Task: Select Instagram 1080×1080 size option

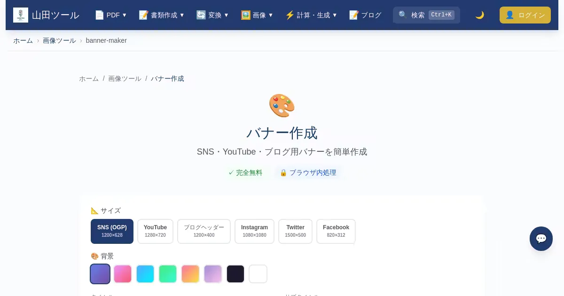Action: coord(254,231)
